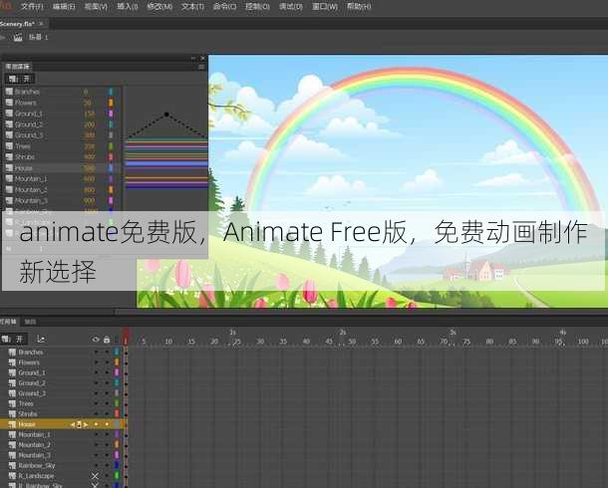Lock the Flowers layer in timeline
The width and height of the screenshot is (608, 488).
[107, 363]
